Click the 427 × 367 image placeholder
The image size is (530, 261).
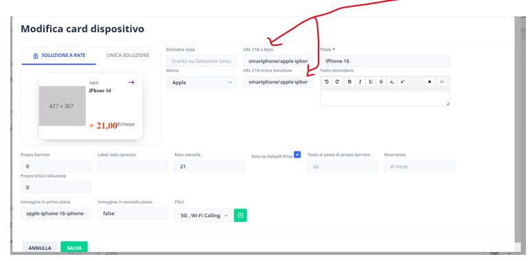point(62,106)
